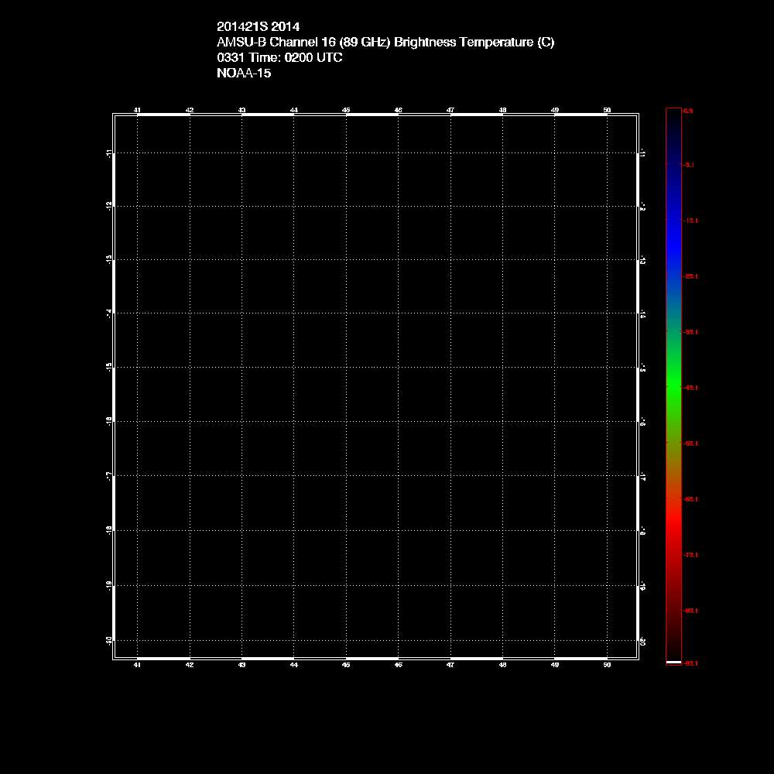
Task: Click the 50 longitude label on bottom axis
Action: [x=607, y=664]
